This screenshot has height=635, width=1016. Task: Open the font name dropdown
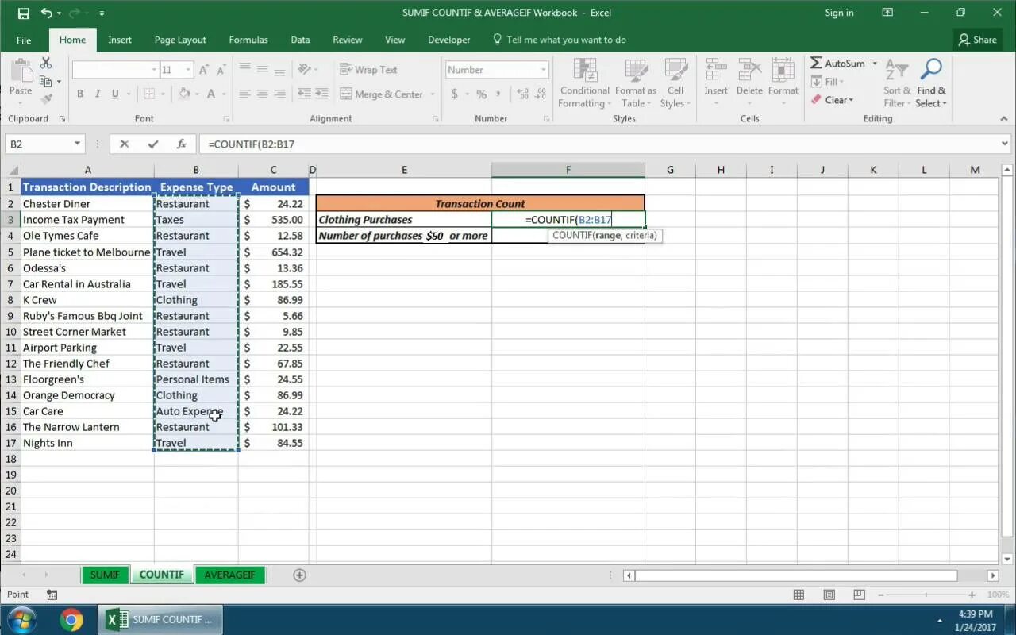pos(154,70)
